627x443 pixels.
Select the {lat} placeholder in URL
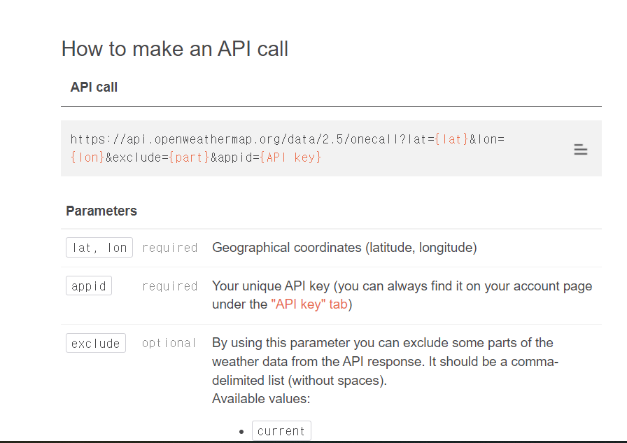tap(451, 139)
